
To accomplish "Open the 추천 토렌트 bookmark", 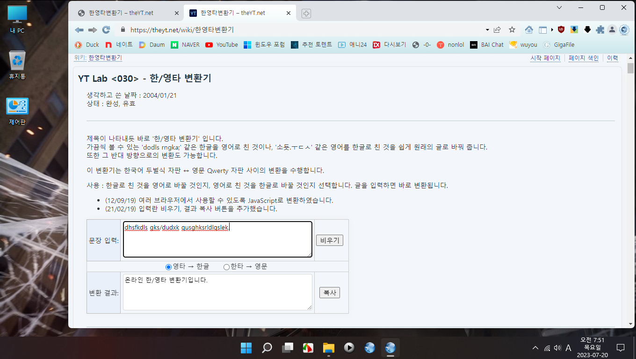I will (311, 45).
